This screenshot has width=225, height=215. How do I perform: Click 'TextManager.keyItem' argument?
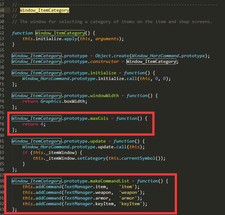click(x=89, y=204)
